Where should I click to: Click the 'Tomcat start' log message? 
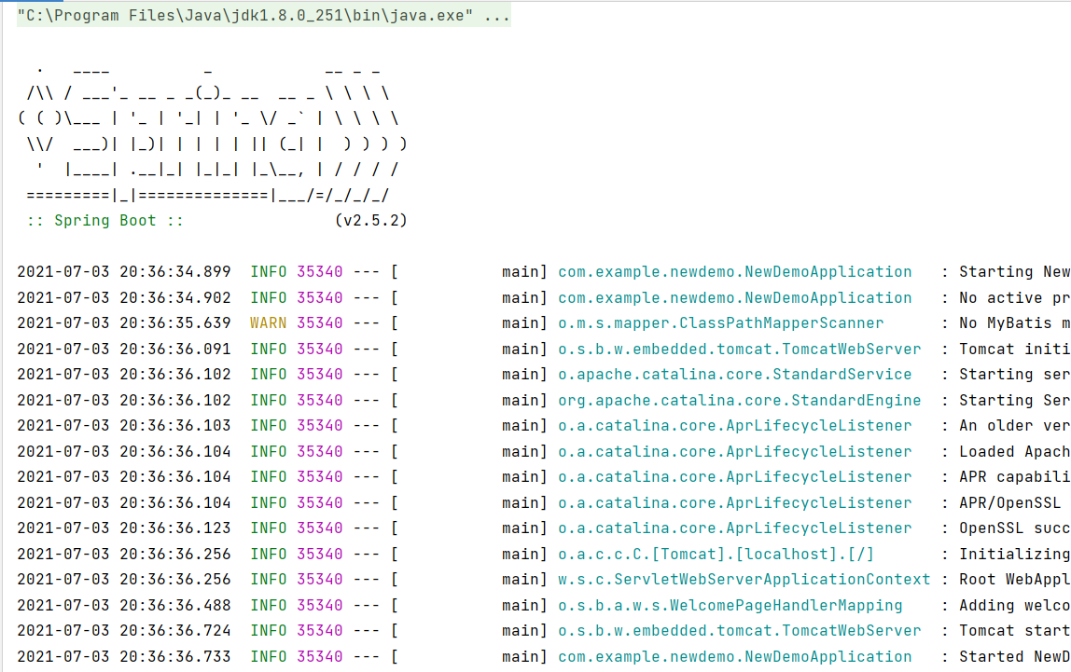point(1014,630)
